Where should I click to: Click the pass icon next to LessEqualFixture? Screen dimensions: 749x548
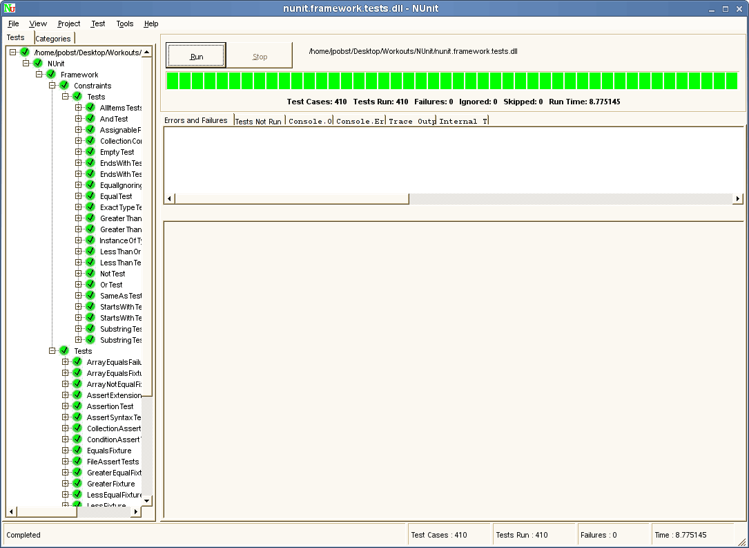(x=77, y=494)
